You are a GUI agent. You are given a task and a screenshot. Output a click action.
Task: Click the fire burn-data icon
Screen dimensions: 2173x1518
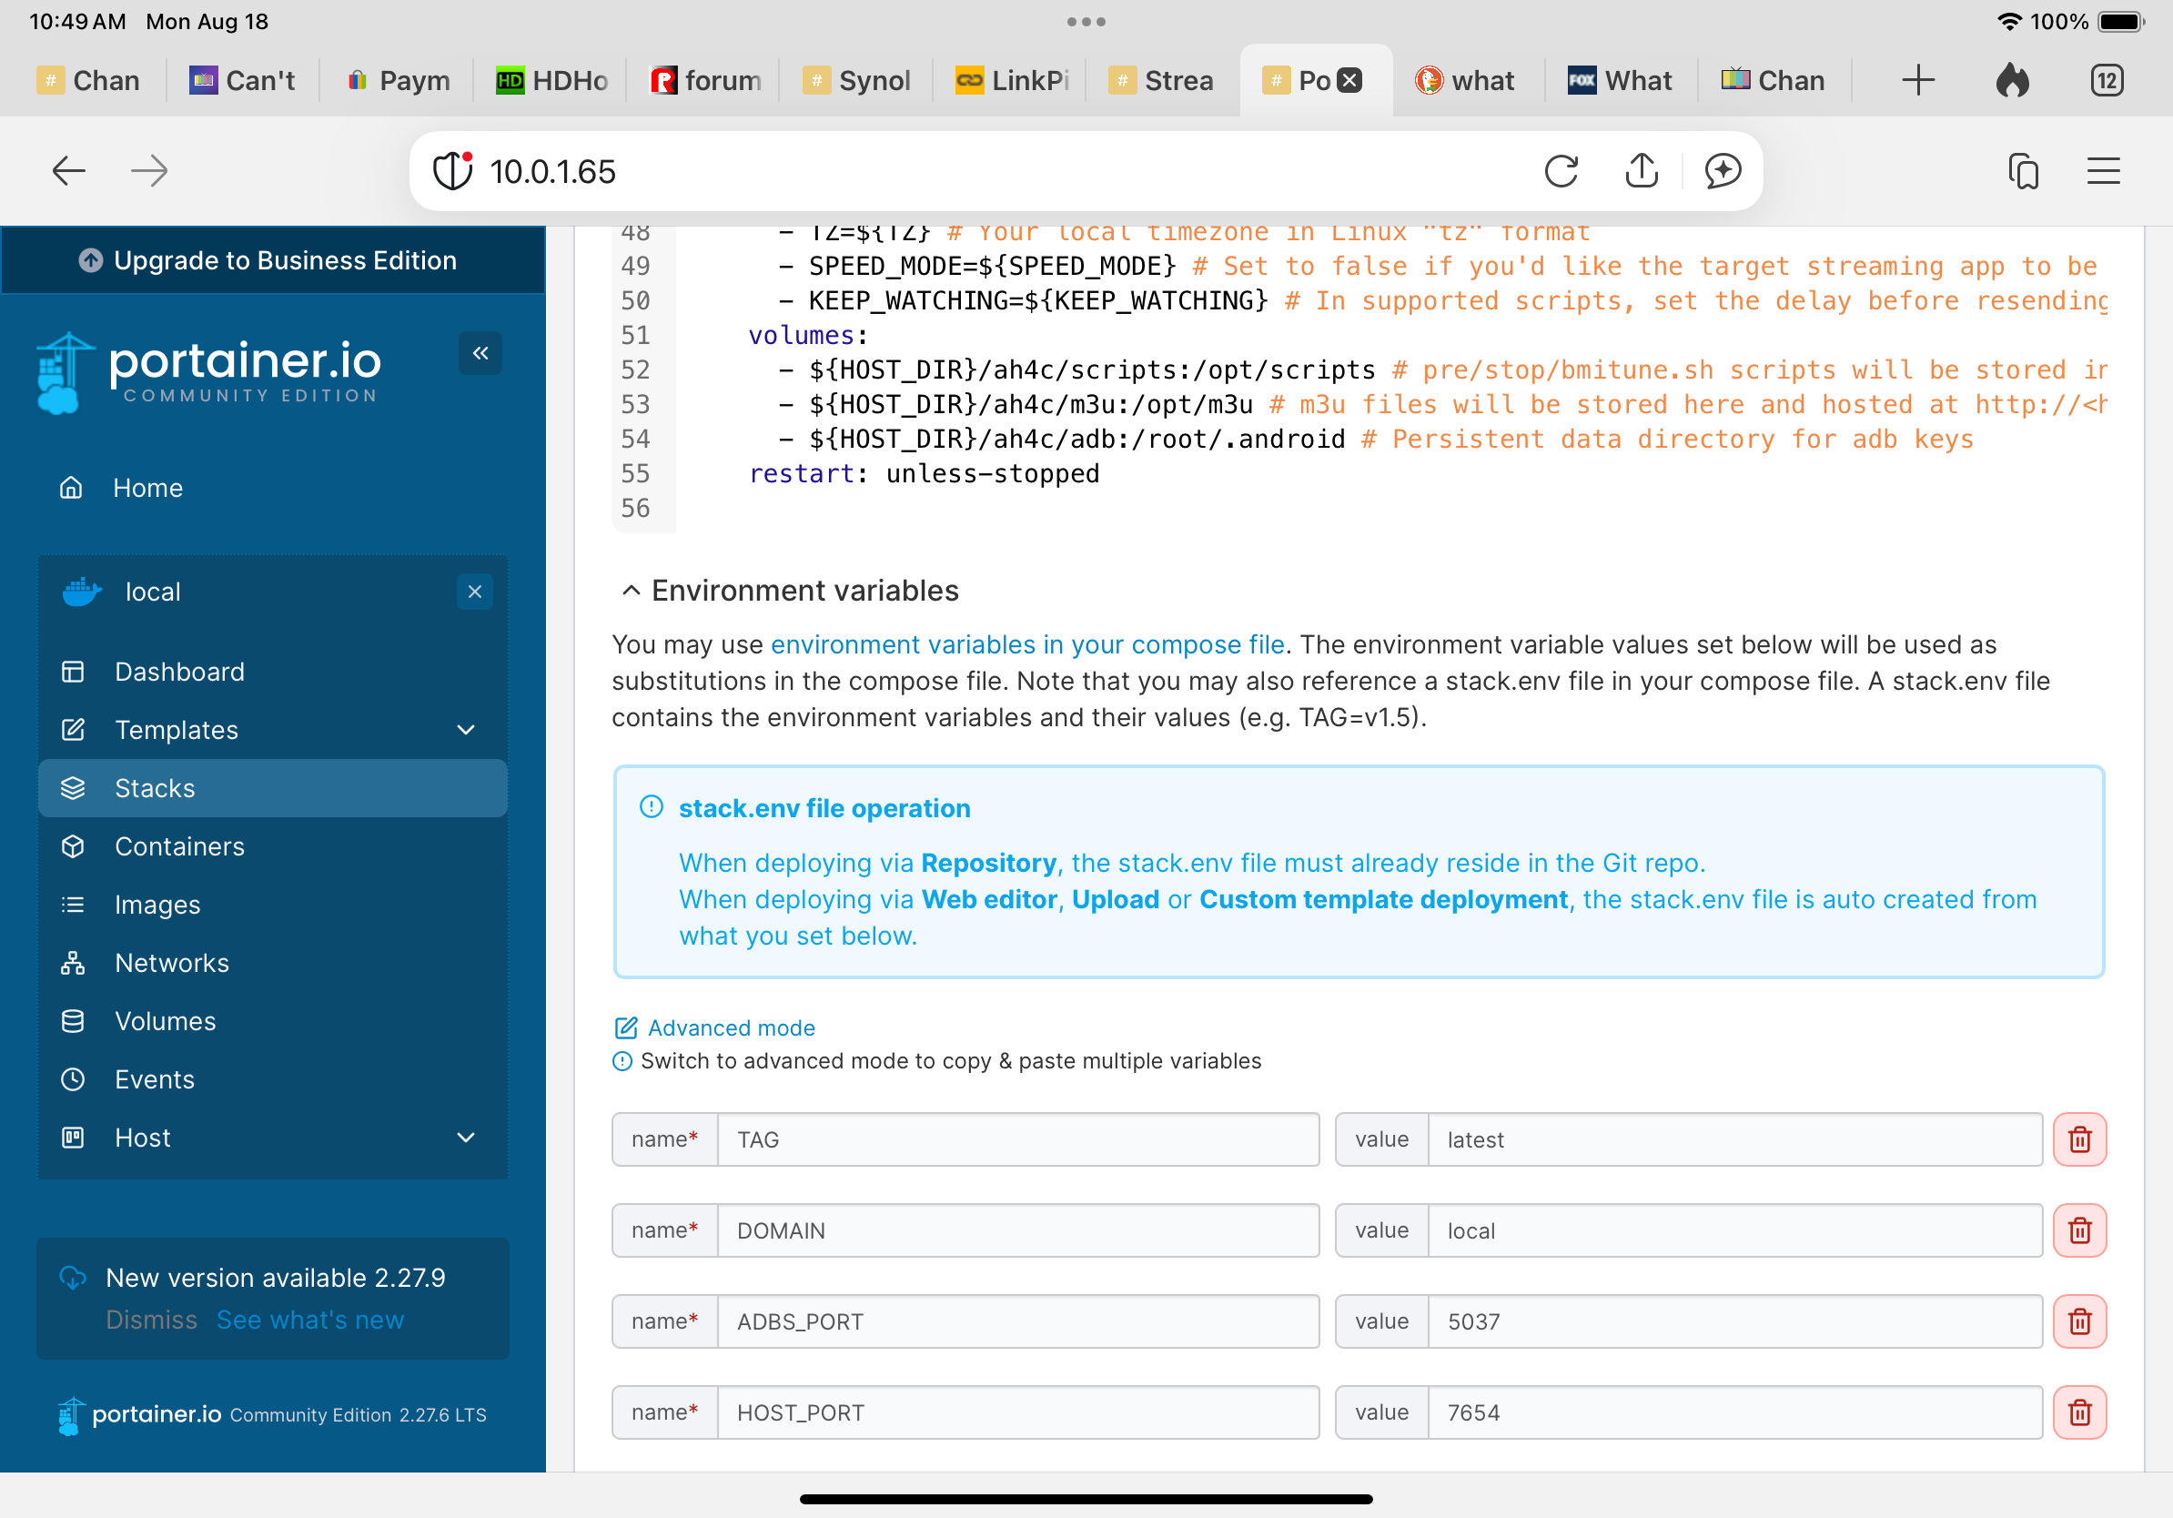2012,80
